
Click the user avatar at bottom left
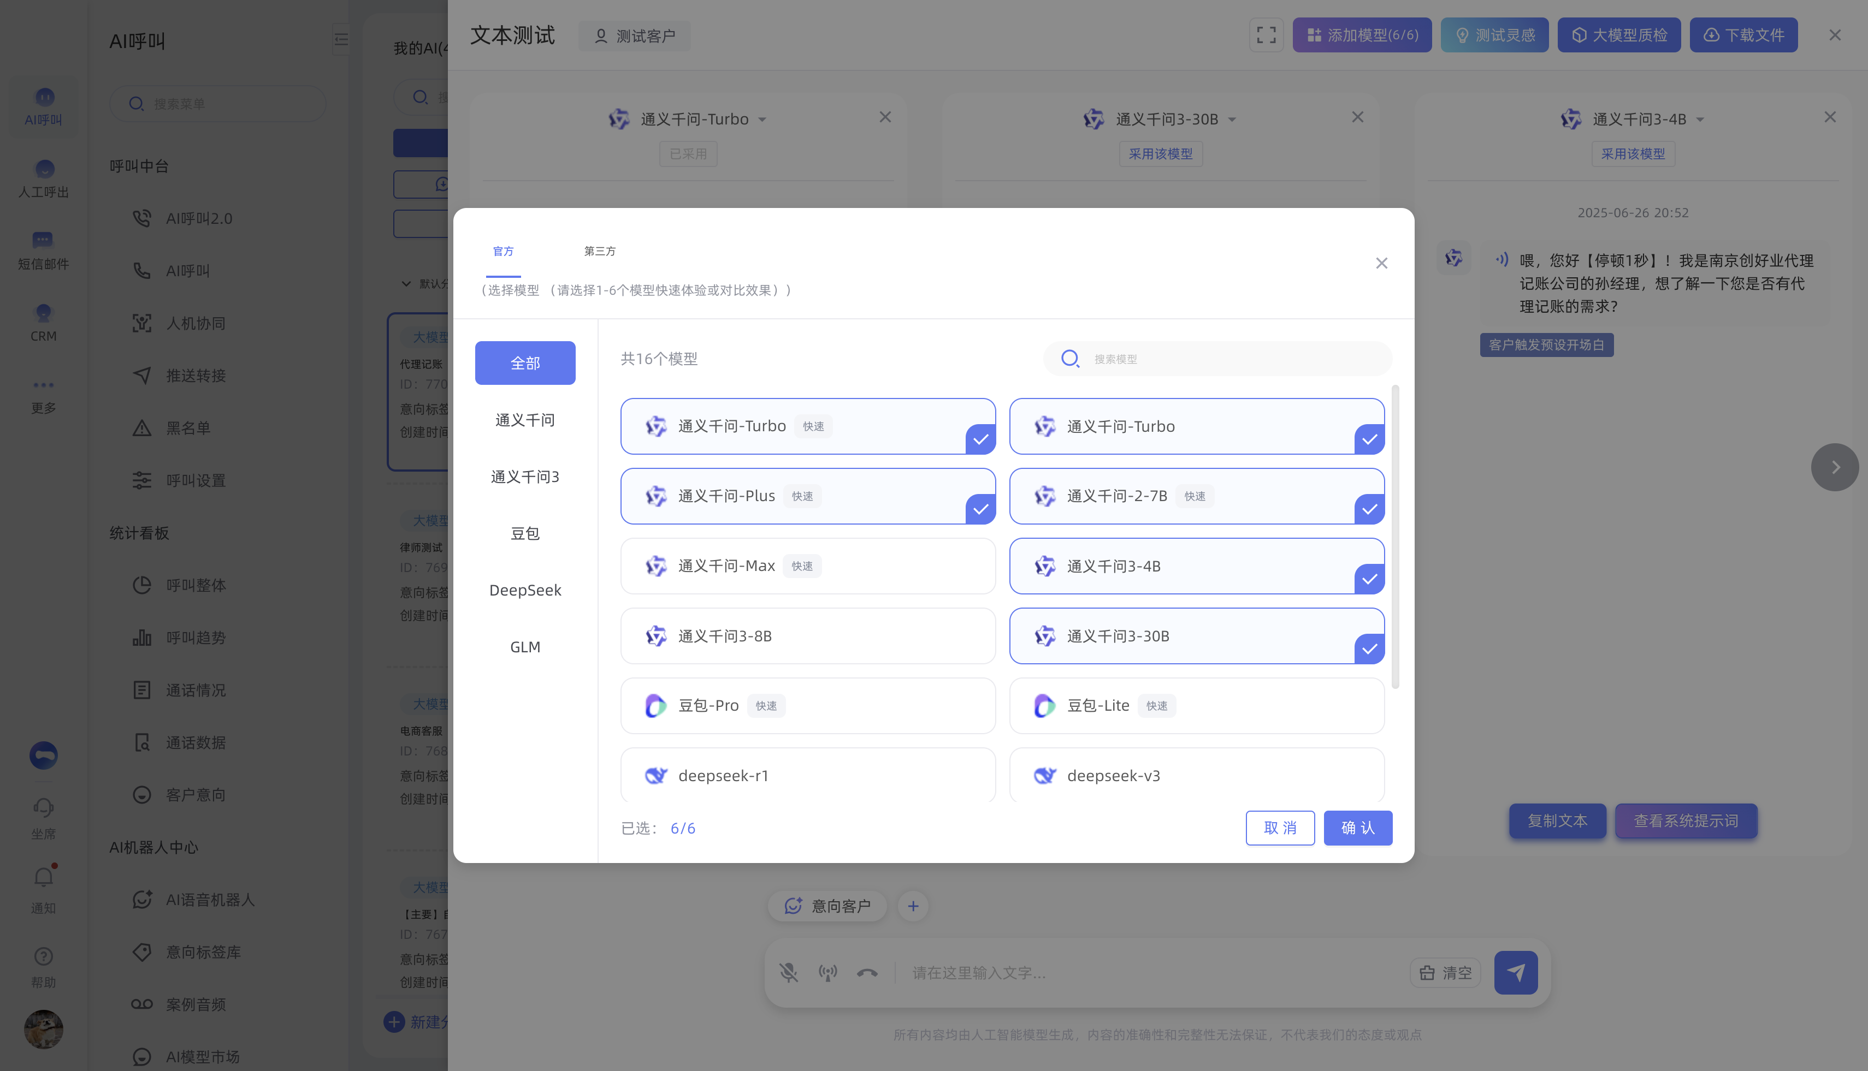click(44, 1028)
